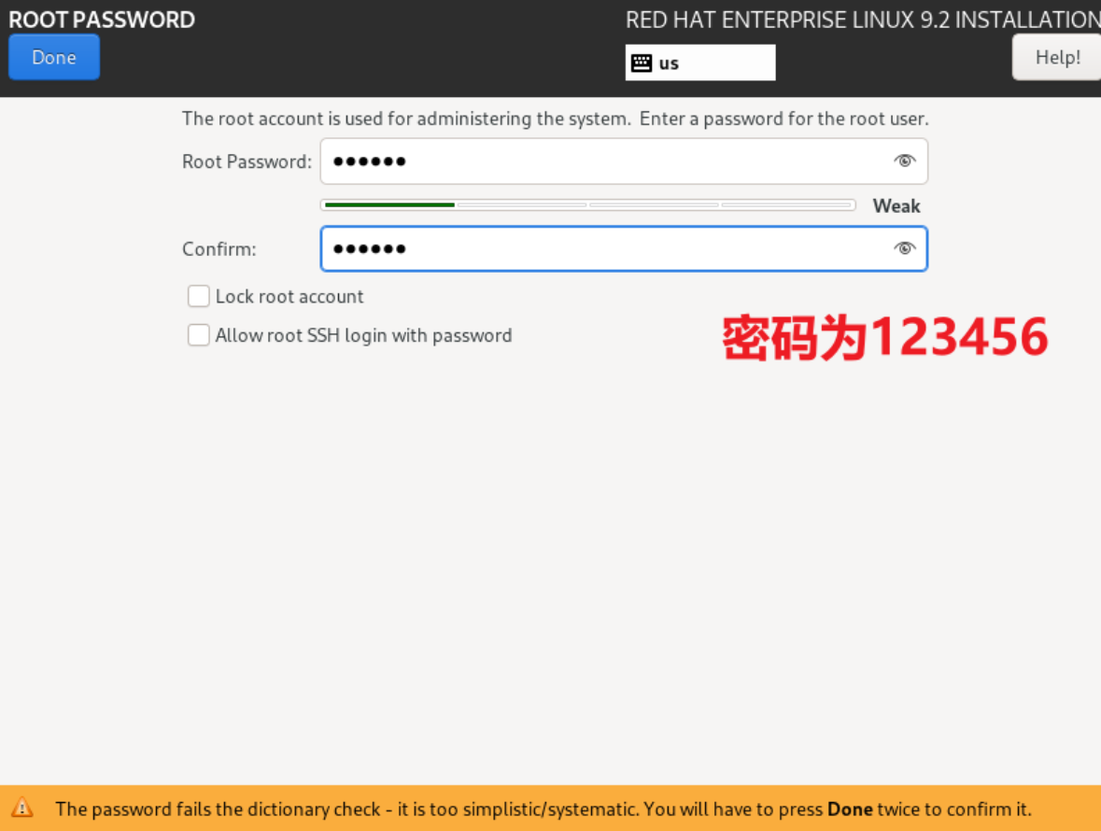The height and width of the screenshot is (831, 1101).
Task: Click the ROOT PASSWORD heading
Action: pos(102,20)
